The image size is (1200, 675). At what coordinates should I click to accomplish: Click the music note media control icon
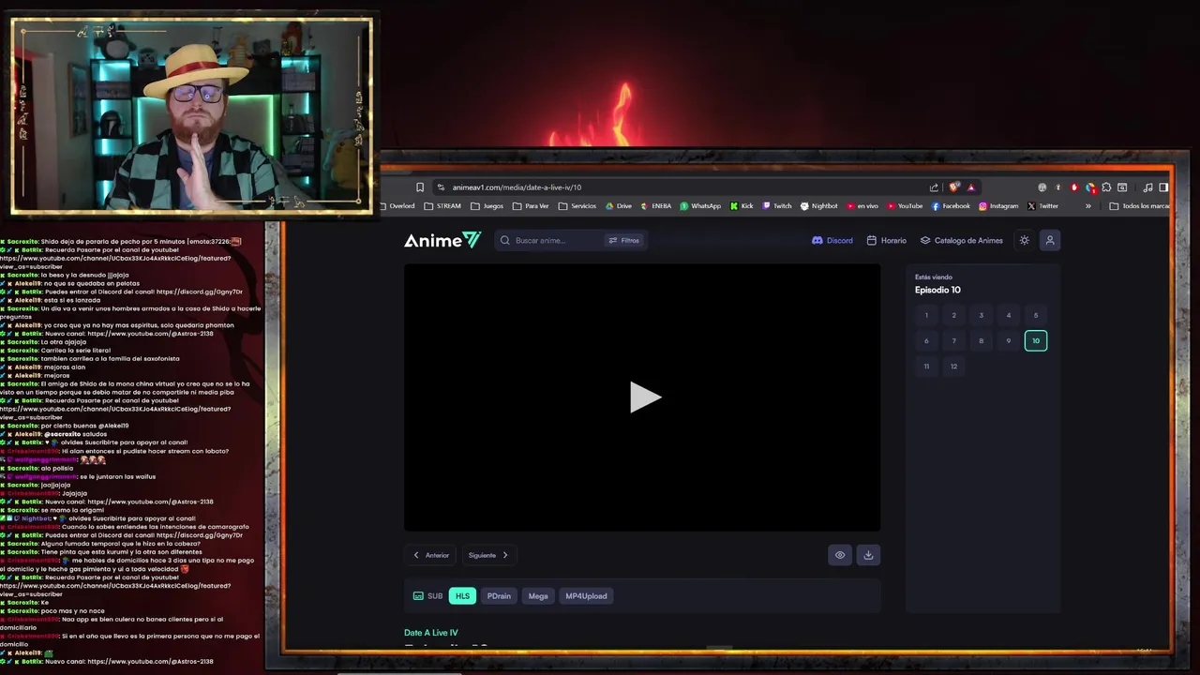coord(1147,187)
